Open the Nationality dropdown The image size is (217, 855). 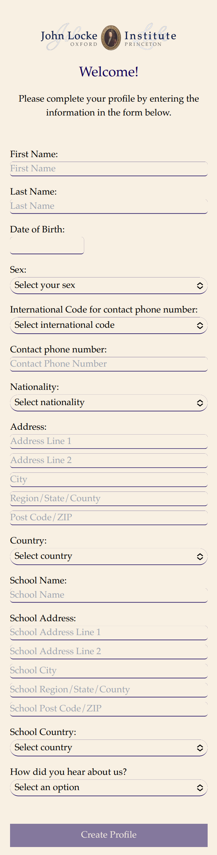tap(109, 403)
